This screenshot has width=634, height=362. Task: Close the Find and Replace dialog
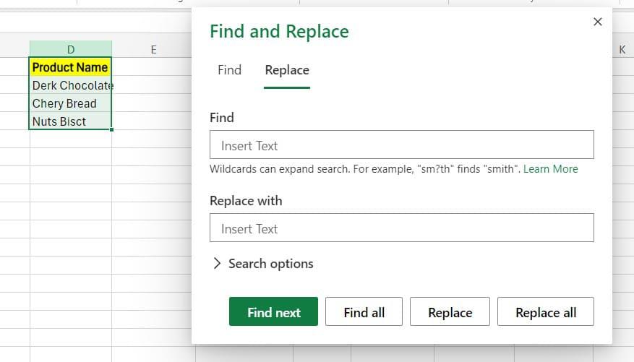pos(597,22)
